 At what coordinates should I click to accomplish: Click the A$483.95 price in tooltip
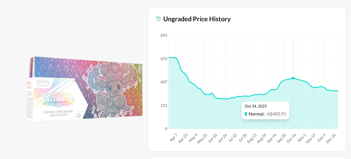click(x=276, y=114)
